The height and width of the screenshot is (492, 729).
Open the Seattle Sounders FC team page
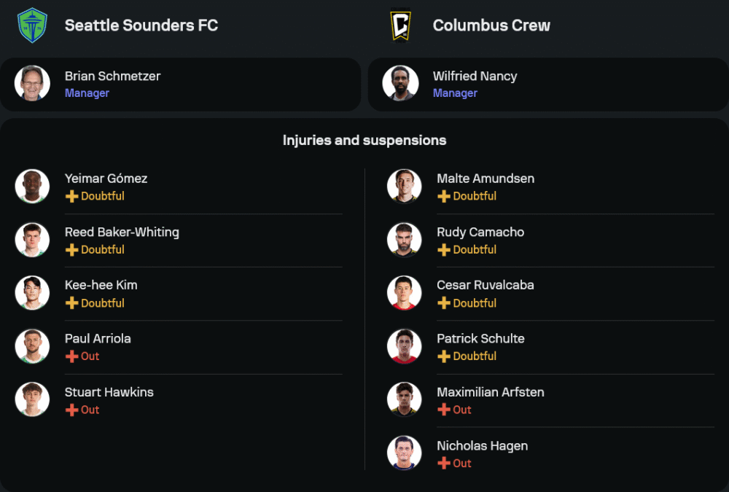click(141, 26)
